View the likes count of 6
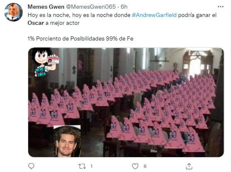231x172 pixels. (x=145, y=166)
